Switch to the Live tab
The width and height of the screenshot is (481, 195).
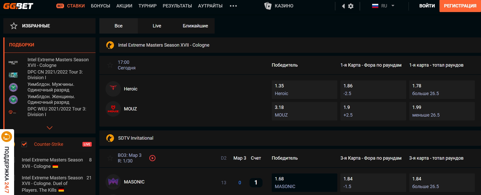point(157,26)
